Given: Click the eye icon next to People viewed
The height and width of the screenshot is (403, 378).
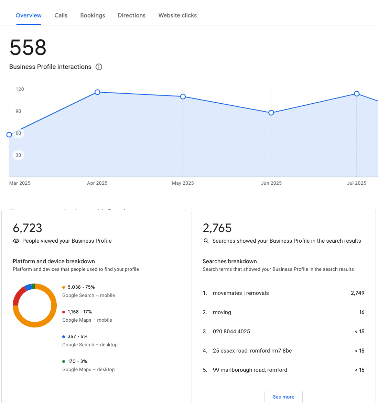Looking at the screenshot, I should click(x=16, y=241).
